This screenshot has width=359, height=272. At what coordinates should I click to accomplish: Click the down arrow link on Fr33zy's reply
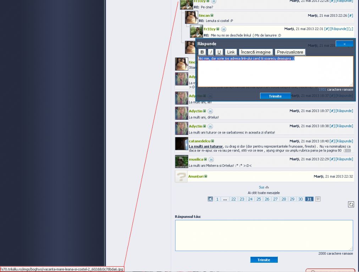pyautogui.click(x=351, y=29)
